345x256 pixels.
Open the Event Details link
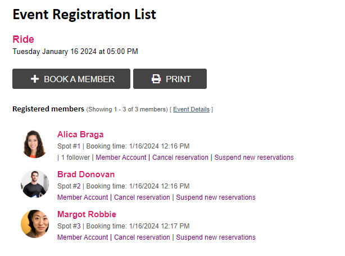click(x=191, y=109)
